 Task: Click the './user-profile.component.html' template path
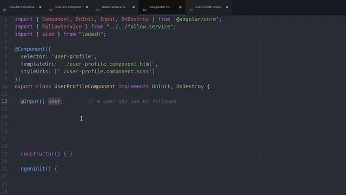coord(108,64)
